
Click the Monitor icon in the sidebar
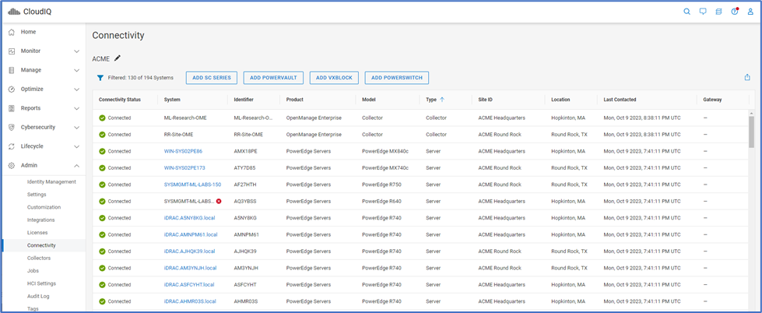point(12,51)
